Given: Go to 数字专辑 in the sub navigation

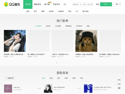Looking at the screenshot, I should 85,11.
